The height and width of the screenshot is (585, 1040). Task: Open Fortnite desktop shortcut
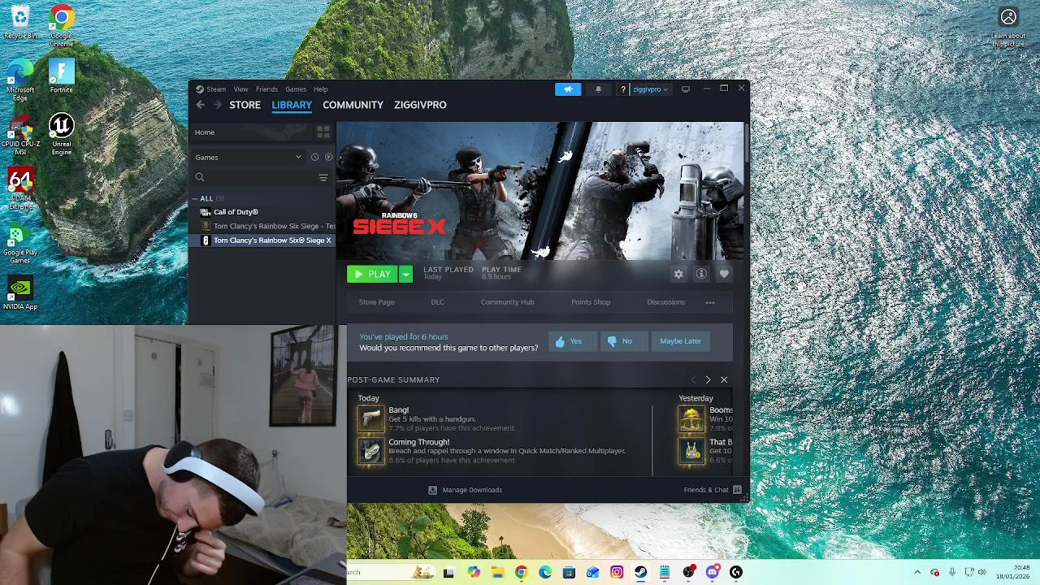62,76
